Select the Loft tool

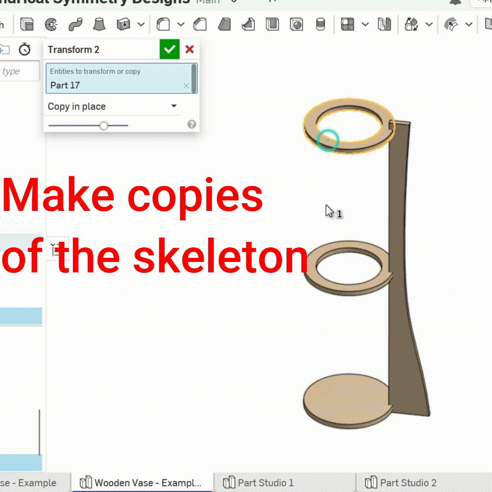click(x=100, y=25)
